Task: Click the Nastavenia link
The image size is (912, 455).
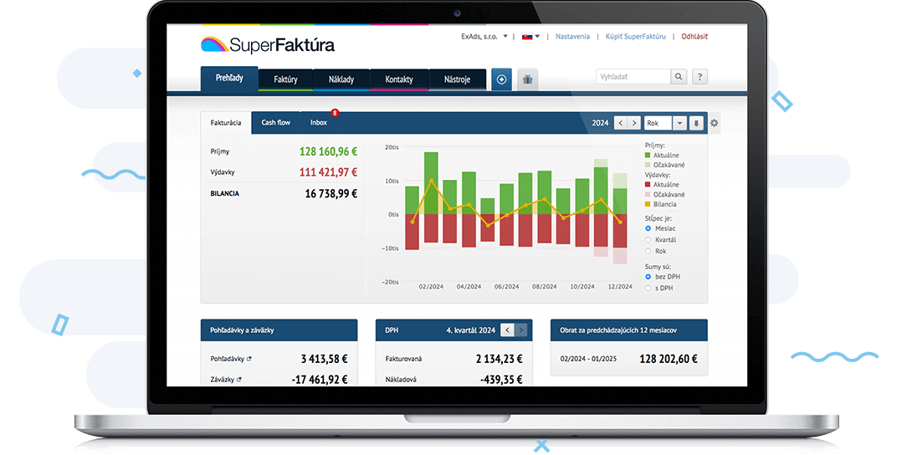Action: pos(572,36)
